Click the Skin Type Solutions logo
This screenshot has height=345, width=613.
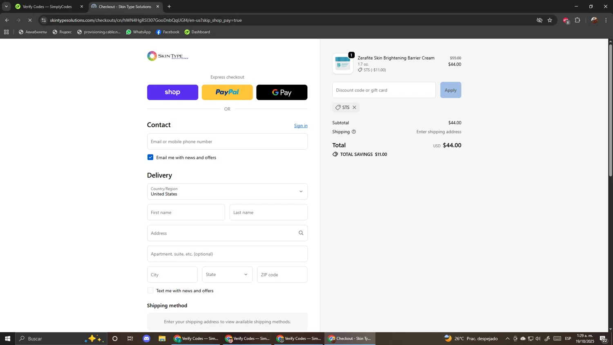[x=168, y=56]
